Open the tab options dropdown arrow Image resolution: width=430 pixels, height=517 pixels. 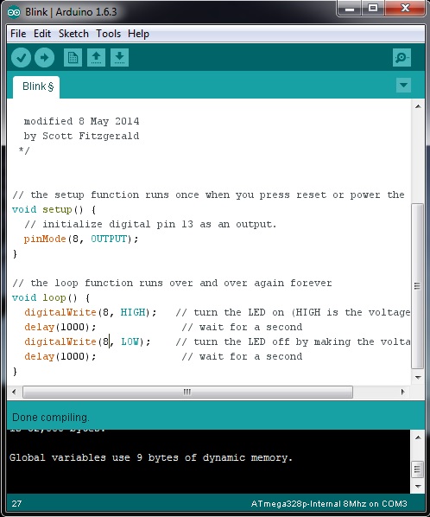pos(403,85)
